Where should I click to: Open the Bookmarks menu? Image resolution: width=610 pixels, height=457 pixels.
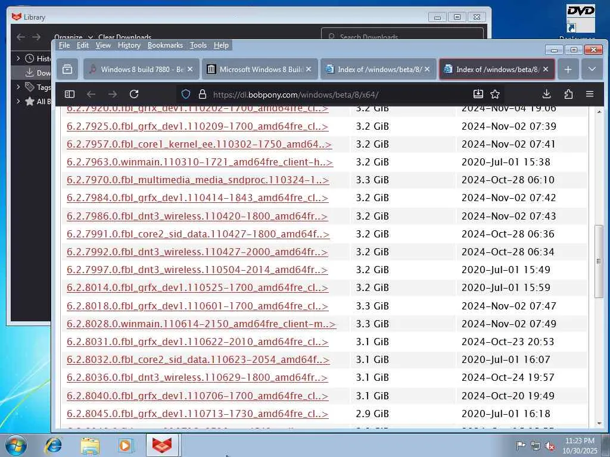165,45
